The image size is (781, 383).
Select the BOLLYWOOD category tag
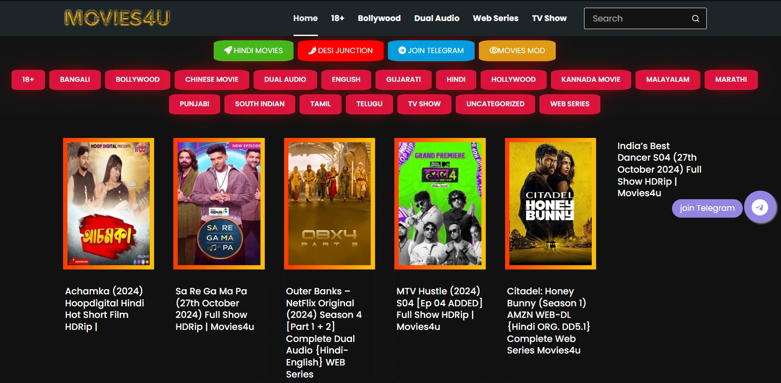[138, 80]
